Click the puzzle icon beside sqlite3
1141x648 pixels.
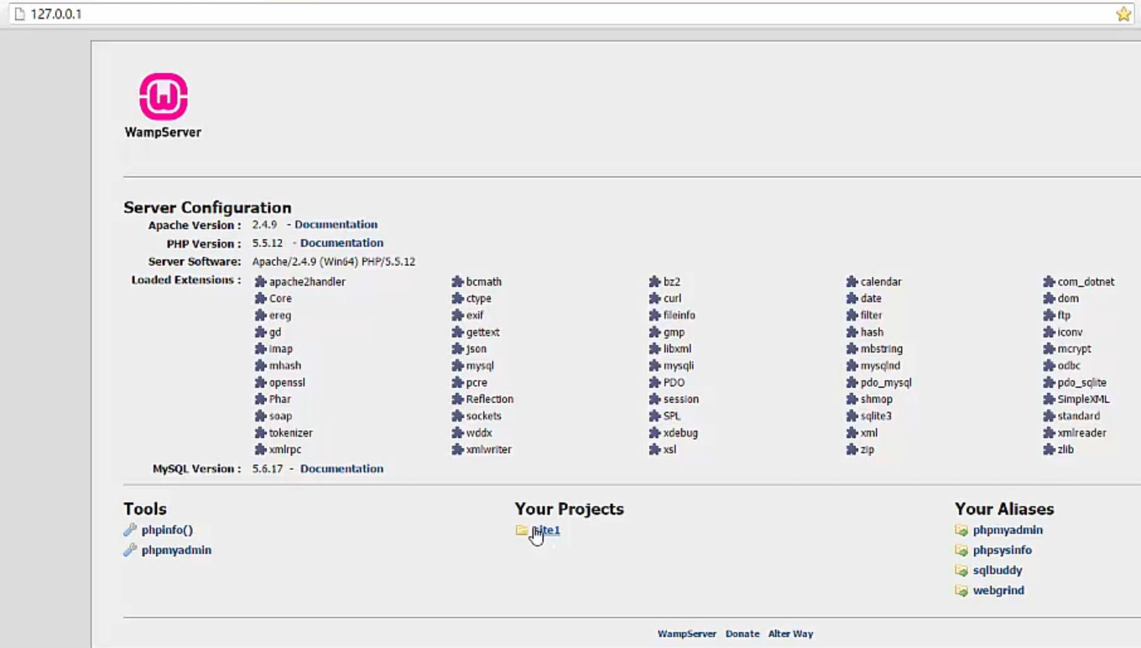[x=852, y=416]
